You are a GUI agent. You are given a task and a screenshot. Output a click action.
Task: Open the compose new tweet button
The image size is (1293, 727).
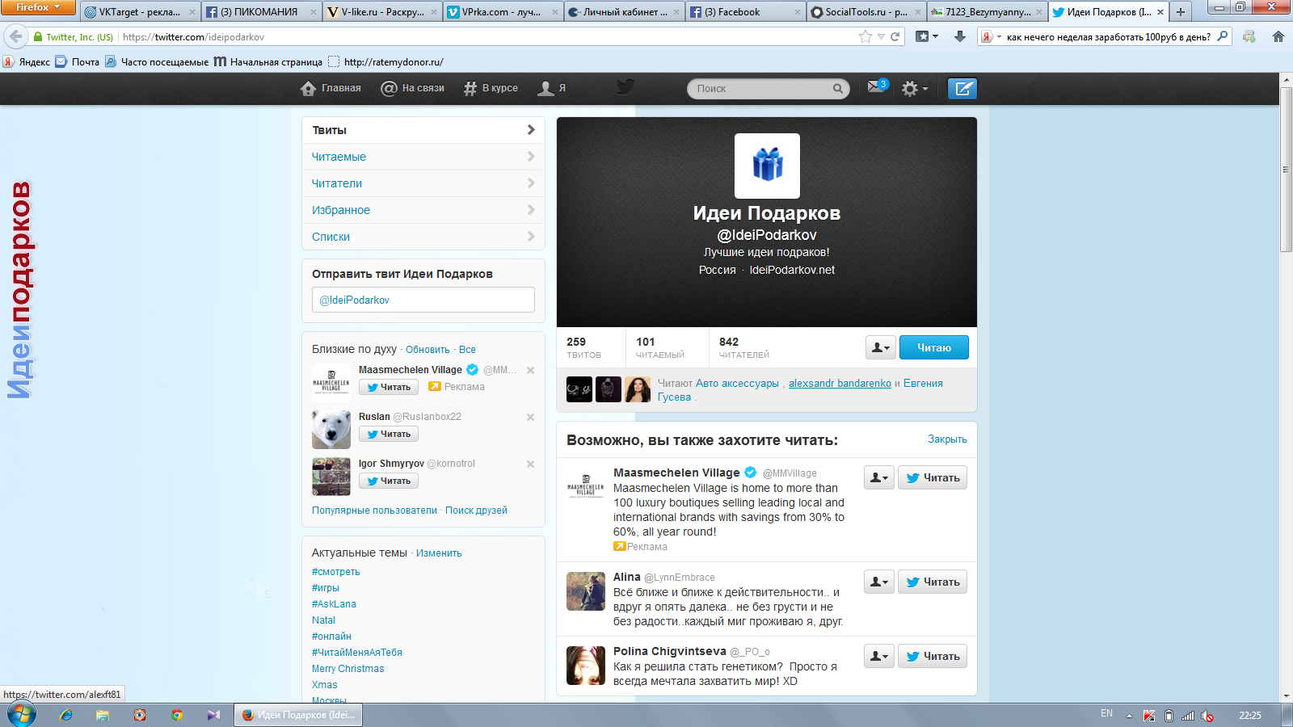[x=962, y=89]
